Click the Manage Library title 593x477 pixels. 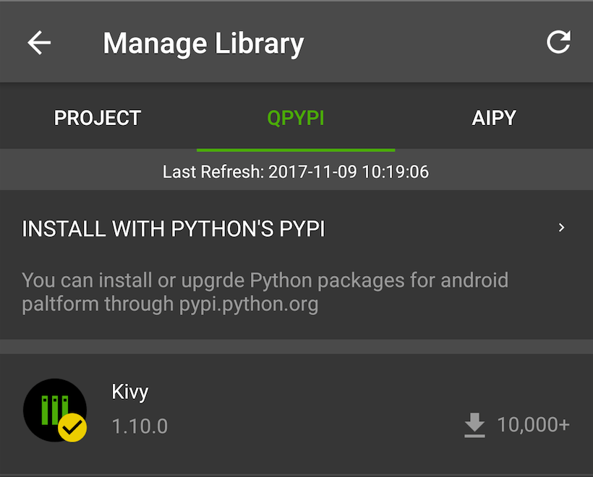203,43
